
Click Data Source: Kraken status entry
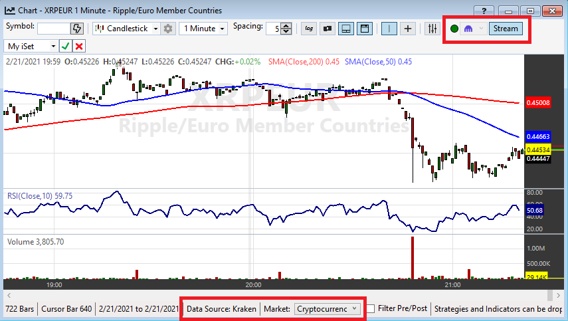pos(221,309)
